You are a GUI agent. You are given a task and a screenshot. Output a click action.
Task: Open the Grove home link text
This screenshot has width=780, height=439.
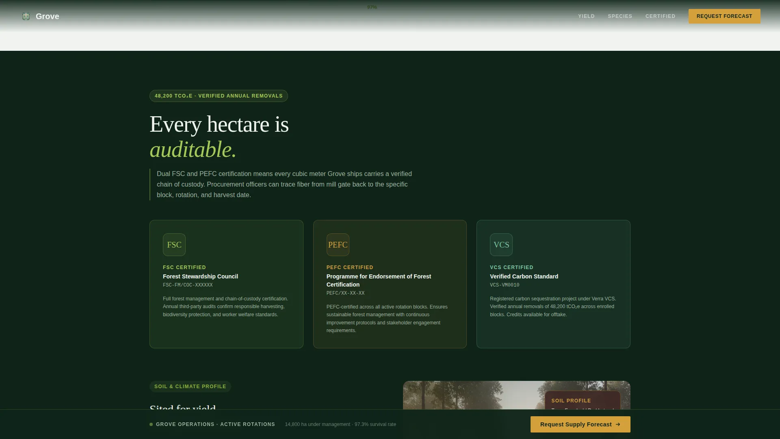click(48, 16)
